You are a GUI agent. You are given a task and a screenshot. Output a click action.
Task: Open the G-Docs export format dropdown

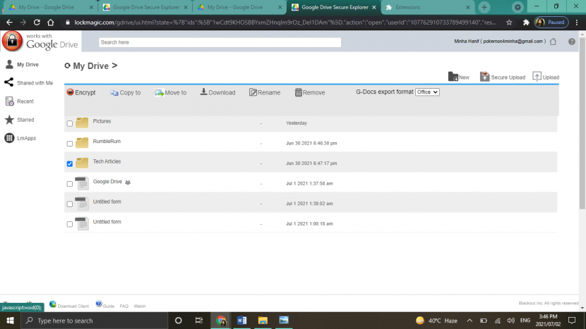pos(427,92)
